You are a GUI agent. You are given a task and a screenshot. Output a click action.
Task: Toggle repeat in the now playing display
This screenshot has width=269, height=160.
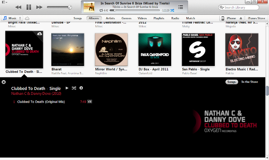(x=101, y=11)
